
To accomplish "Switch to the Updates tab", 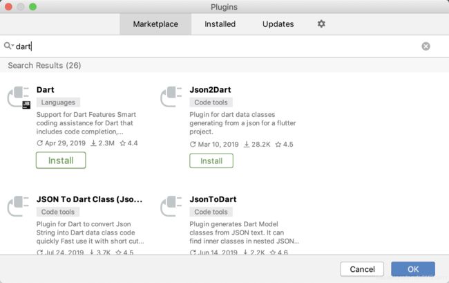I will coord(278,24).
